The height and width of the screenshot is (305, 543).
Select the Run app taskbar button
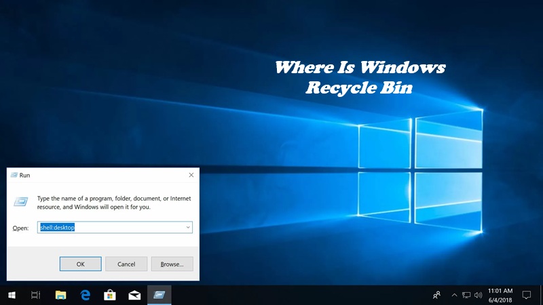(160, 295)
